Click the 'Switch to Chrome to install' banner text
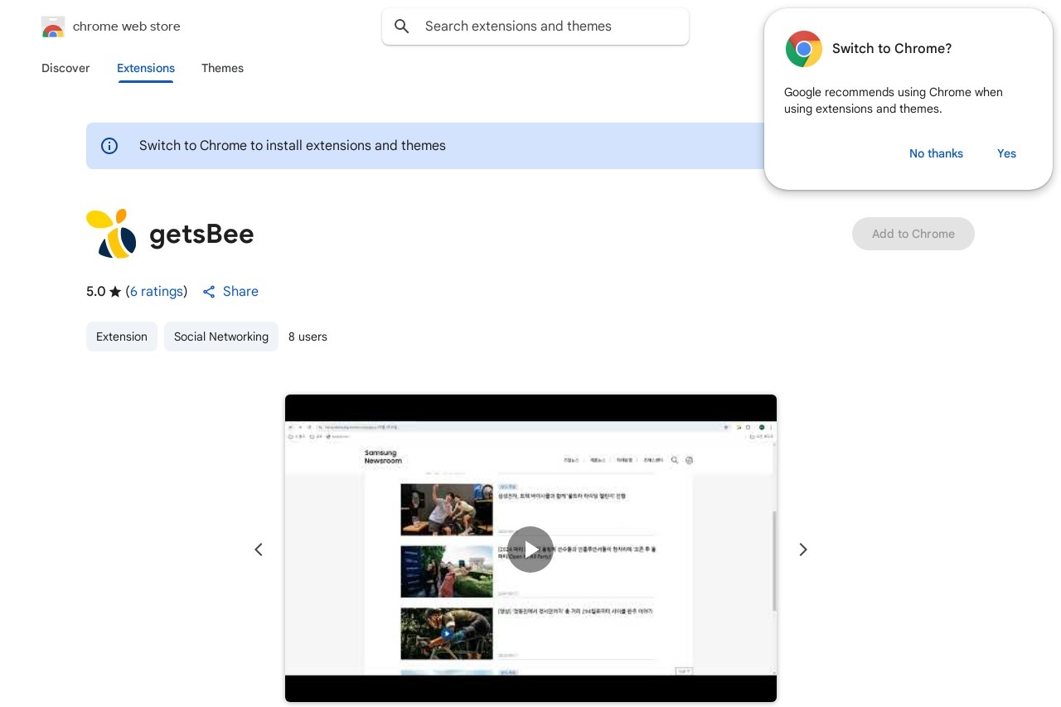1061x707 pixels. pos(293,146)
